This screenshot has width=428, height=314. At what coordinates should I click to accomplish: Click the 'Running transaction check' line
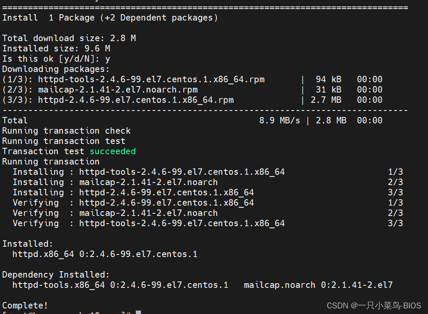pyautogui.click(x=66, y=131)
